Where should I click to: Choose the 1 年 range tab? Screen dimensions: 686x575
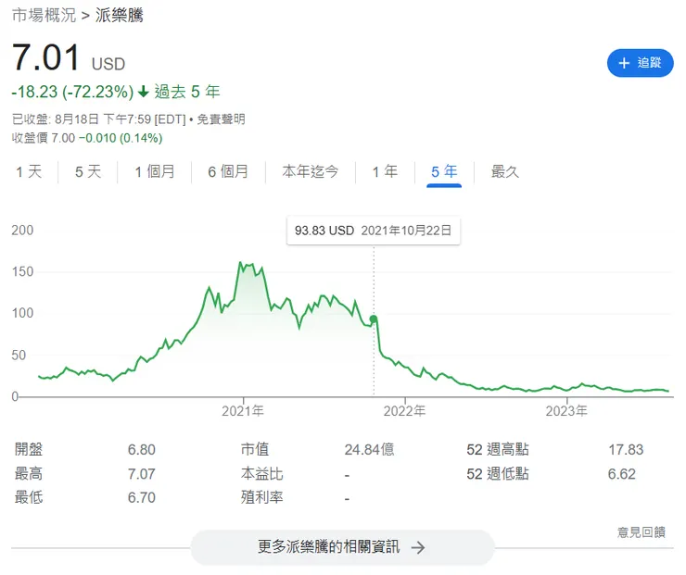pyautogui.click(x=385, y=171)
